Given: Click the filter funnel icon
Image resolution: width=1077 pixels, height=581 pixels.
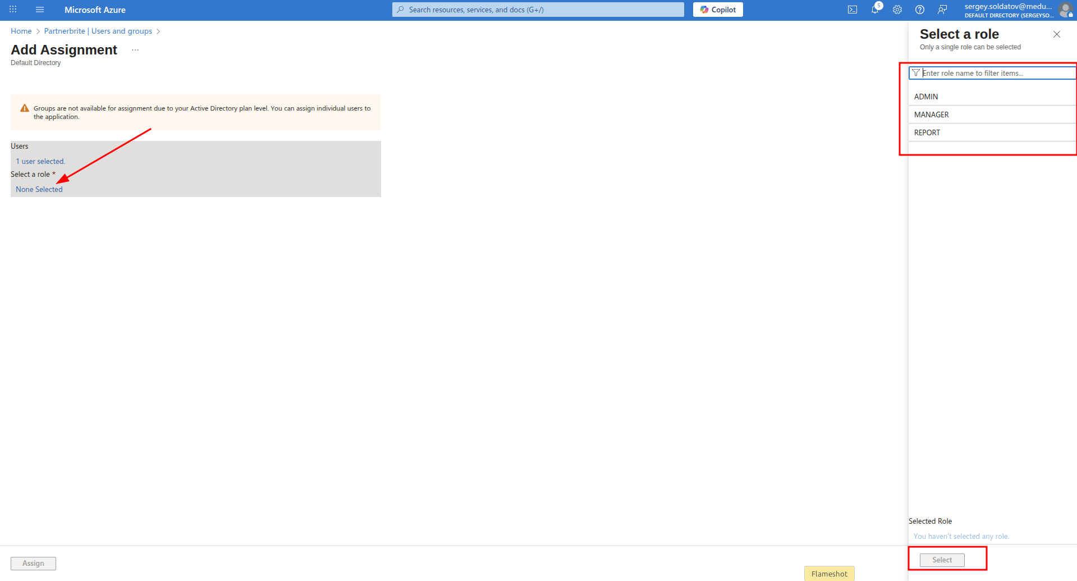Looking at the screenshot, I should [916, 73].
